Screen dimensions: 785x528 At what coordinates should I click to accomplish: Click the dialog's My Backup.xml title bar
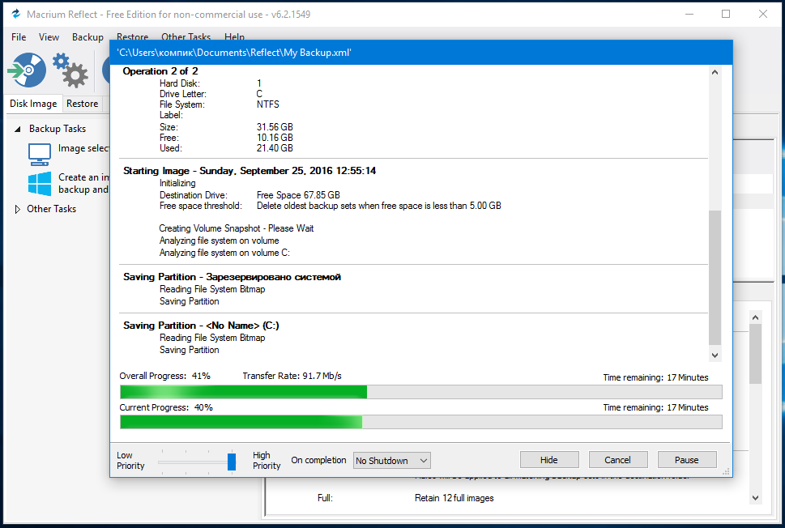[421, 53]
